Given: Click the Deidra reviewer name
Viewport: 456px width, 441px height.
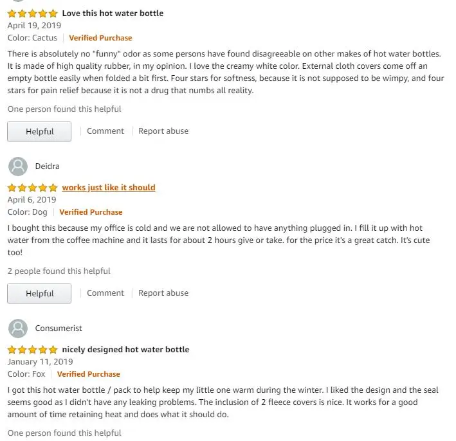Looking at the screenshot, I should point(47,166).
